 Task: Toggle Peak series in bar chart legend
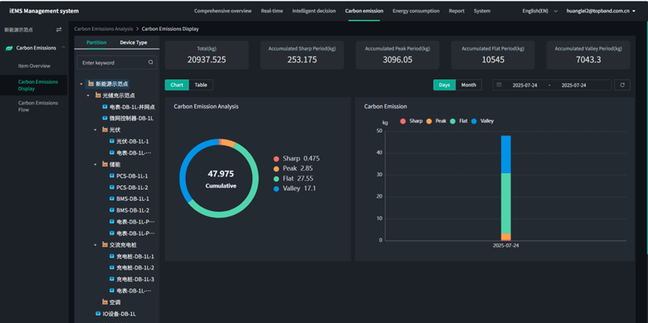(437, 121)
